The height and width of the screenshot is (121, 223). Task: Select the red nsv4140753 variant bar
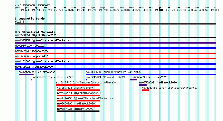[79, 101]
